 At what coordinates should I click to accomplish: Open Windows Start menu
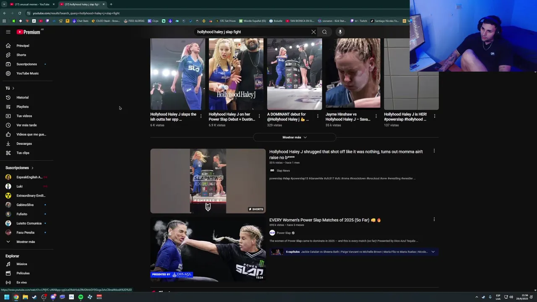tap(6, 297)
